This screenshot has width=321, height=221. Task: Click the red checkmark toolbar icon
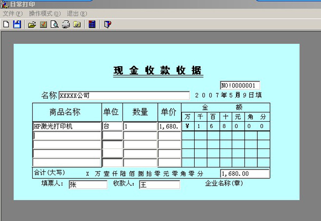[x=43, y=24]
